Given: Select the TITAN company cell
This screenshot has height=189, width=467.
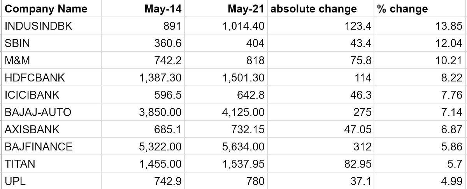Looking at the screenshot, I should click(x=20, y=164).
